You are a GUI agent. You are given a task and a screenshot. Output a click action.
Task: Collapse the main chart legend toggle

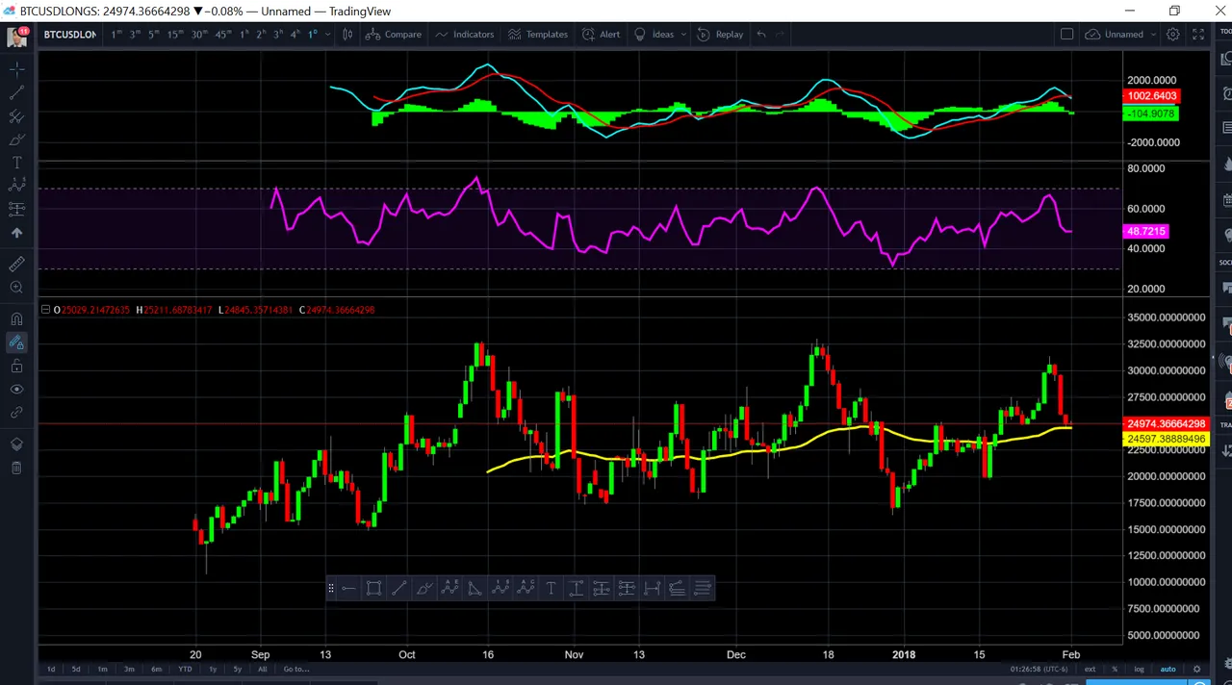tap(45, 310)
